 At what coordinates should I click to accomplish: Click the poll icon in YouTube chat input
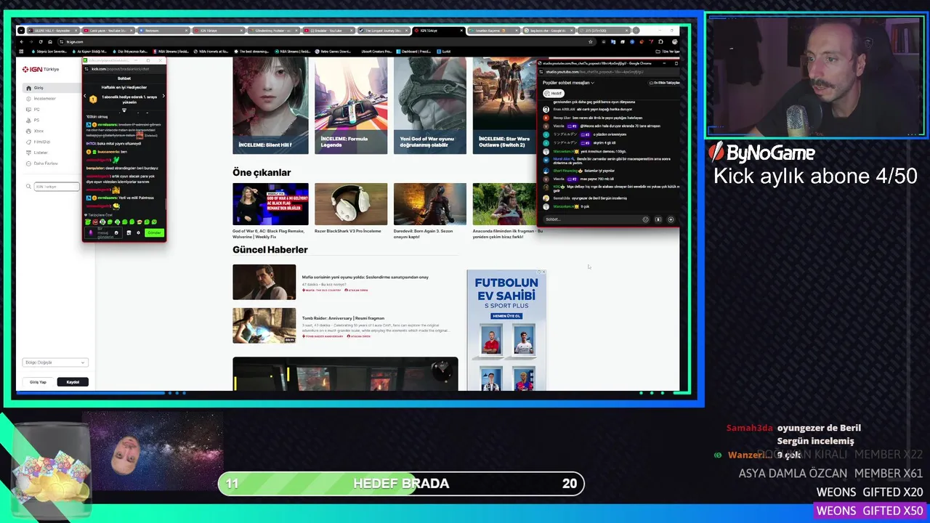658,219
